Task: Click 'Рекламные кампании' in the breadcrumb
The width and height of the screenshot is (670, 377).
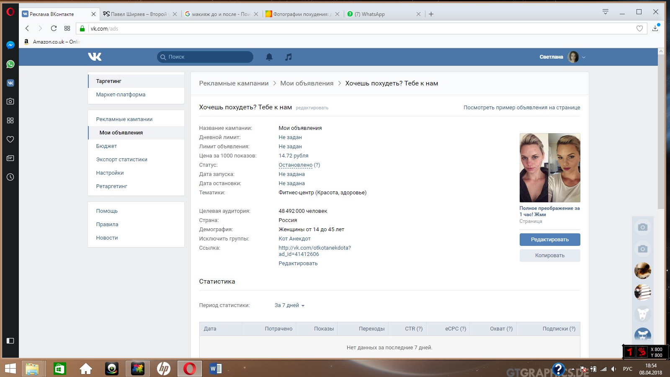Action: [x=234, y=83]
